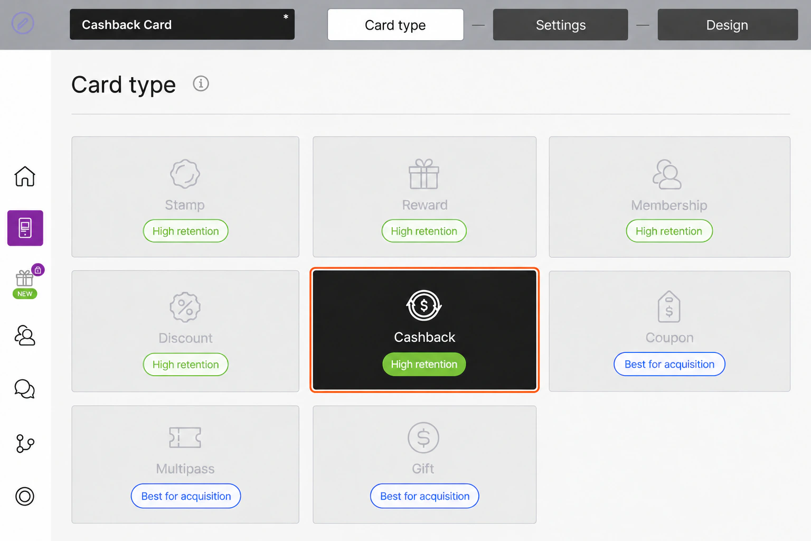Click the Membership people icon
This screenshot has height=541, width=811.
click(x=667, y=174)
